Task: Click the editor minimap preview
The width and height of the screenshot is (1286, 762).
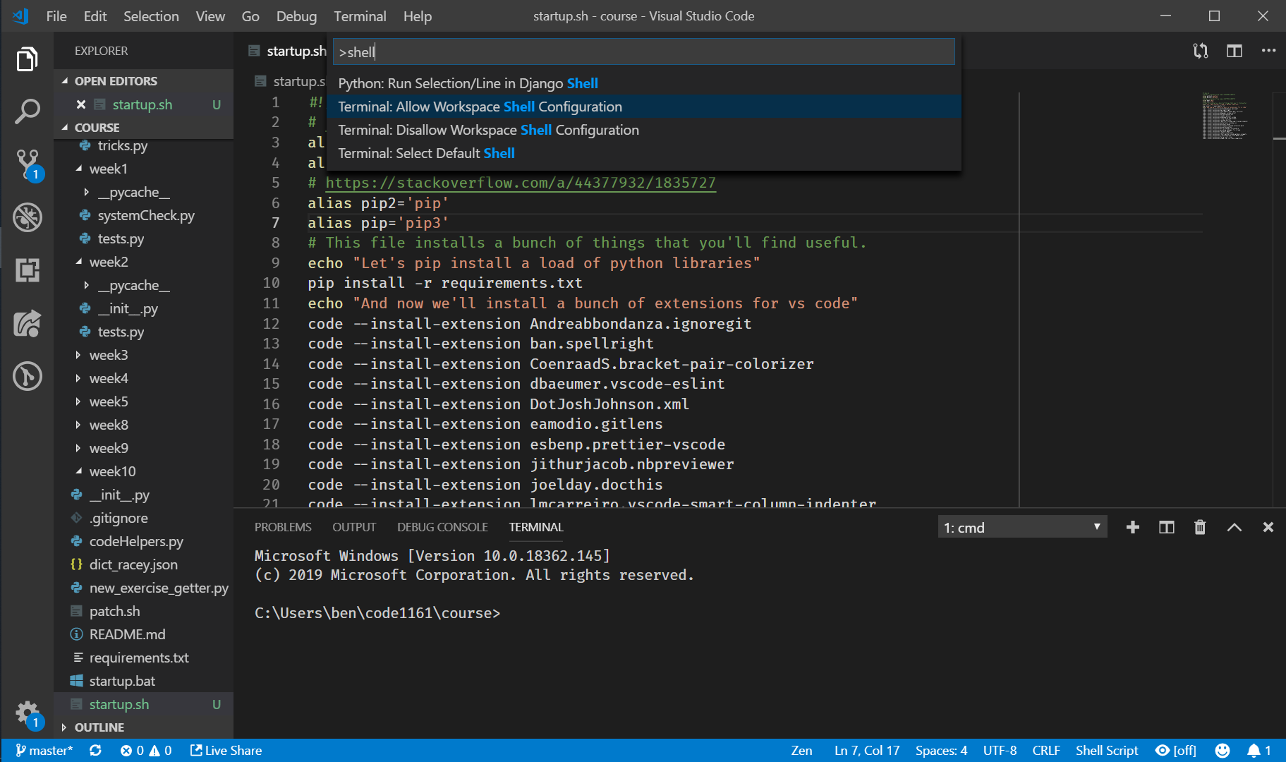Action: pyautogui.click(x=1225, y=115)
